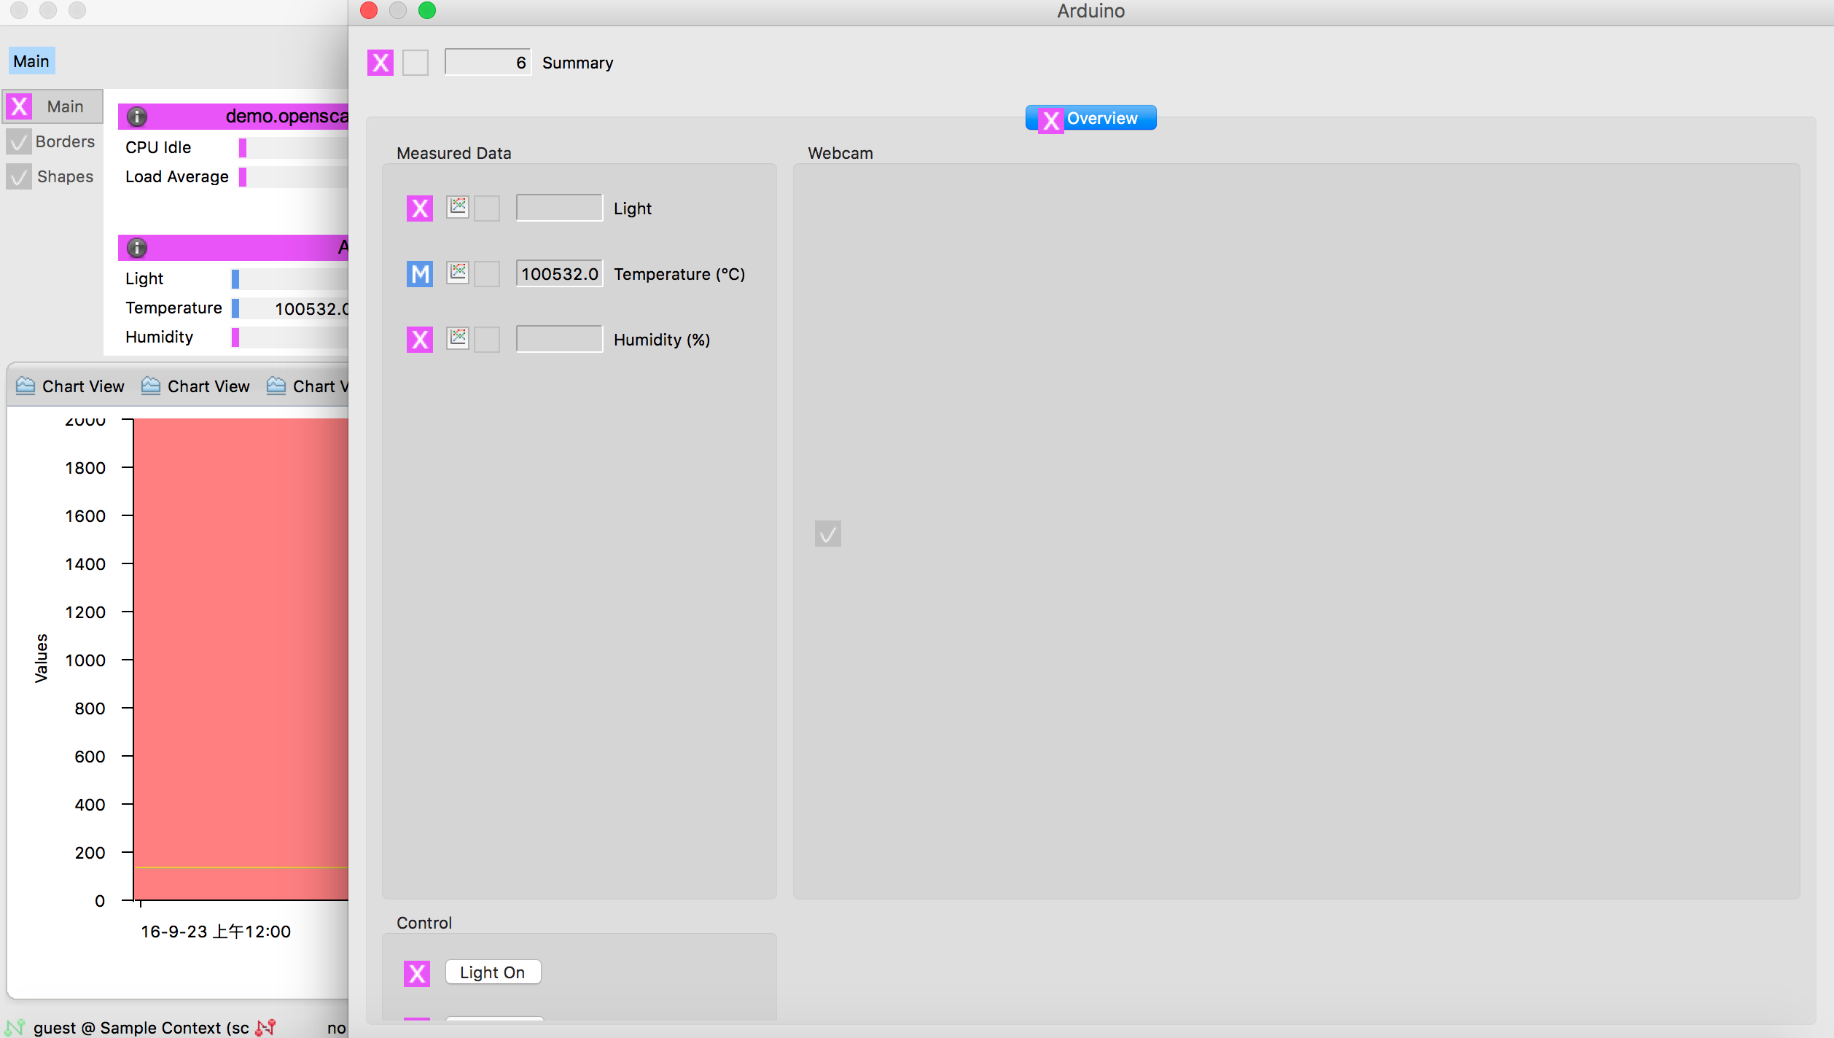This screenshot has height=1038, width=1834.
Task: Click the magenta X status icon beside Light
Action: 420,208
